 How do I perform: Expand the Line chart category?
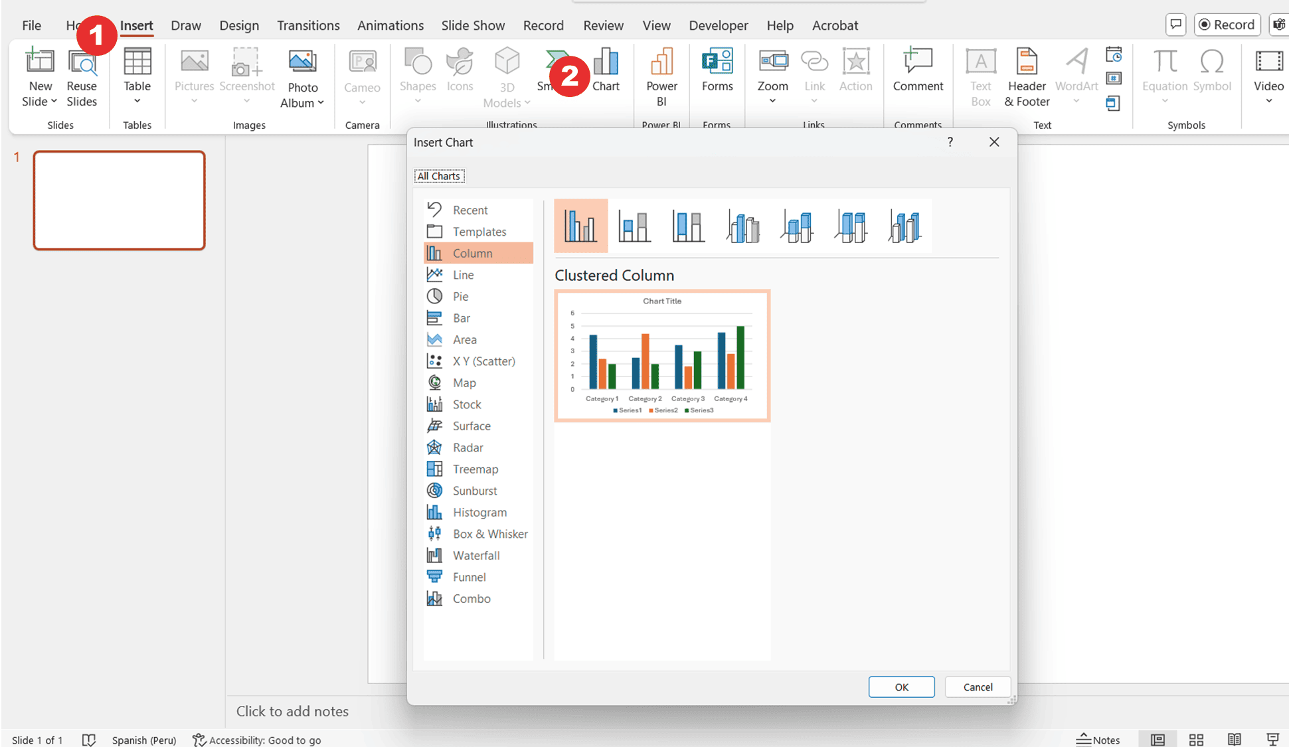pos(463,274)
